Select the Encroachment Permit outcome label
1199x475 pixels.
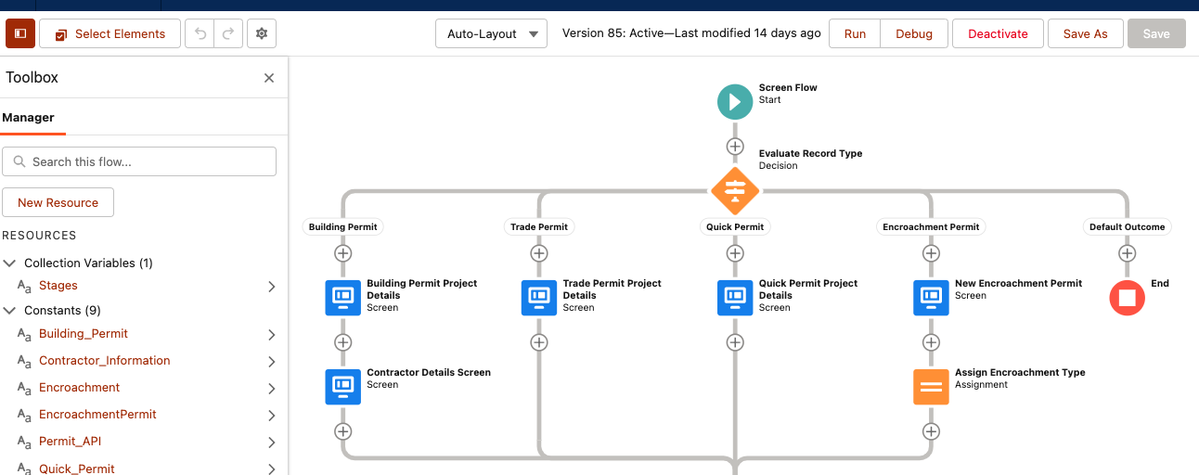click(931, 226)
